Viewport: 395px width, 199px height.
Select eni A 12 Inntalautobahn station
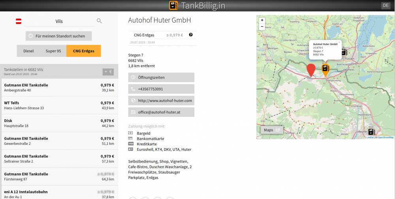tap(60, 192)
